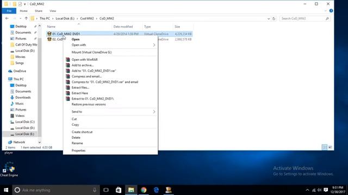Open the Microsoft Store taskbar icon

(x=119, y=190)
